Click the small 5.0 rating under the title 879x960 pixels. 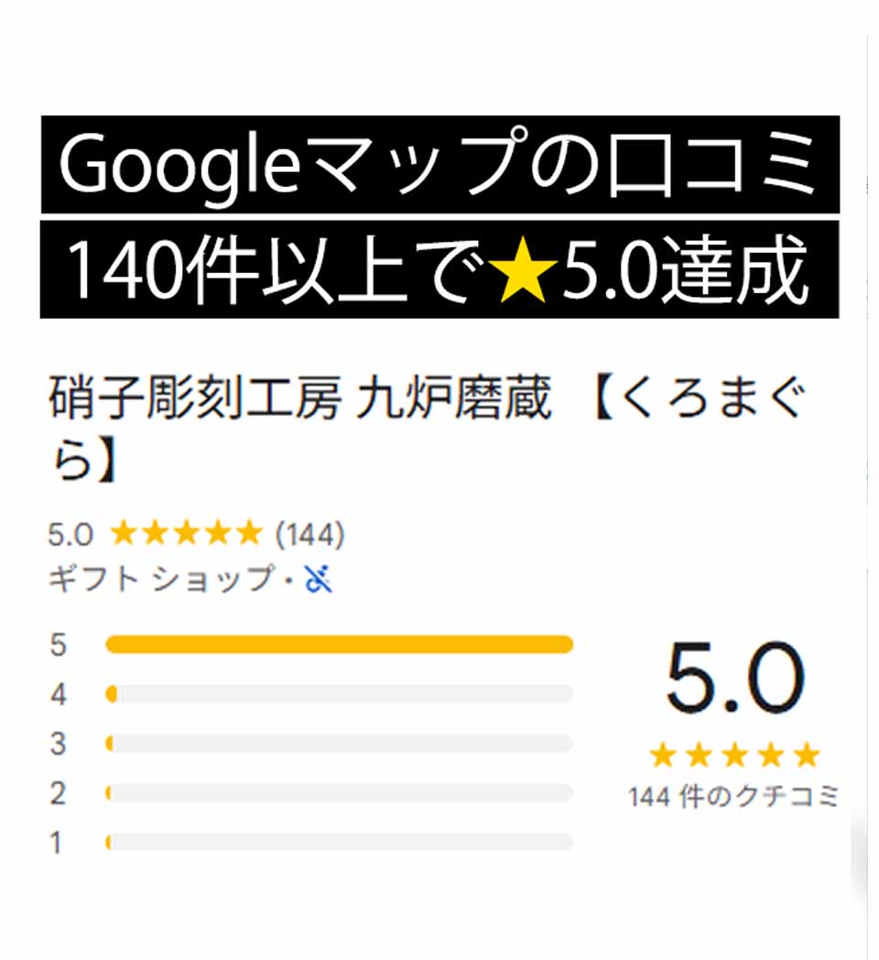click(70, 534)
